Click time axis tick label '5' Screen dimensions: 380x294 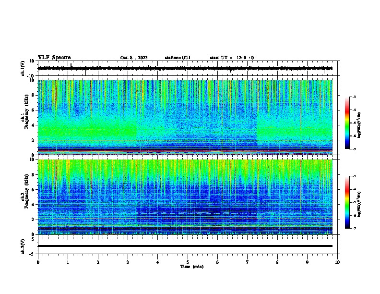[x=188, y=262]
